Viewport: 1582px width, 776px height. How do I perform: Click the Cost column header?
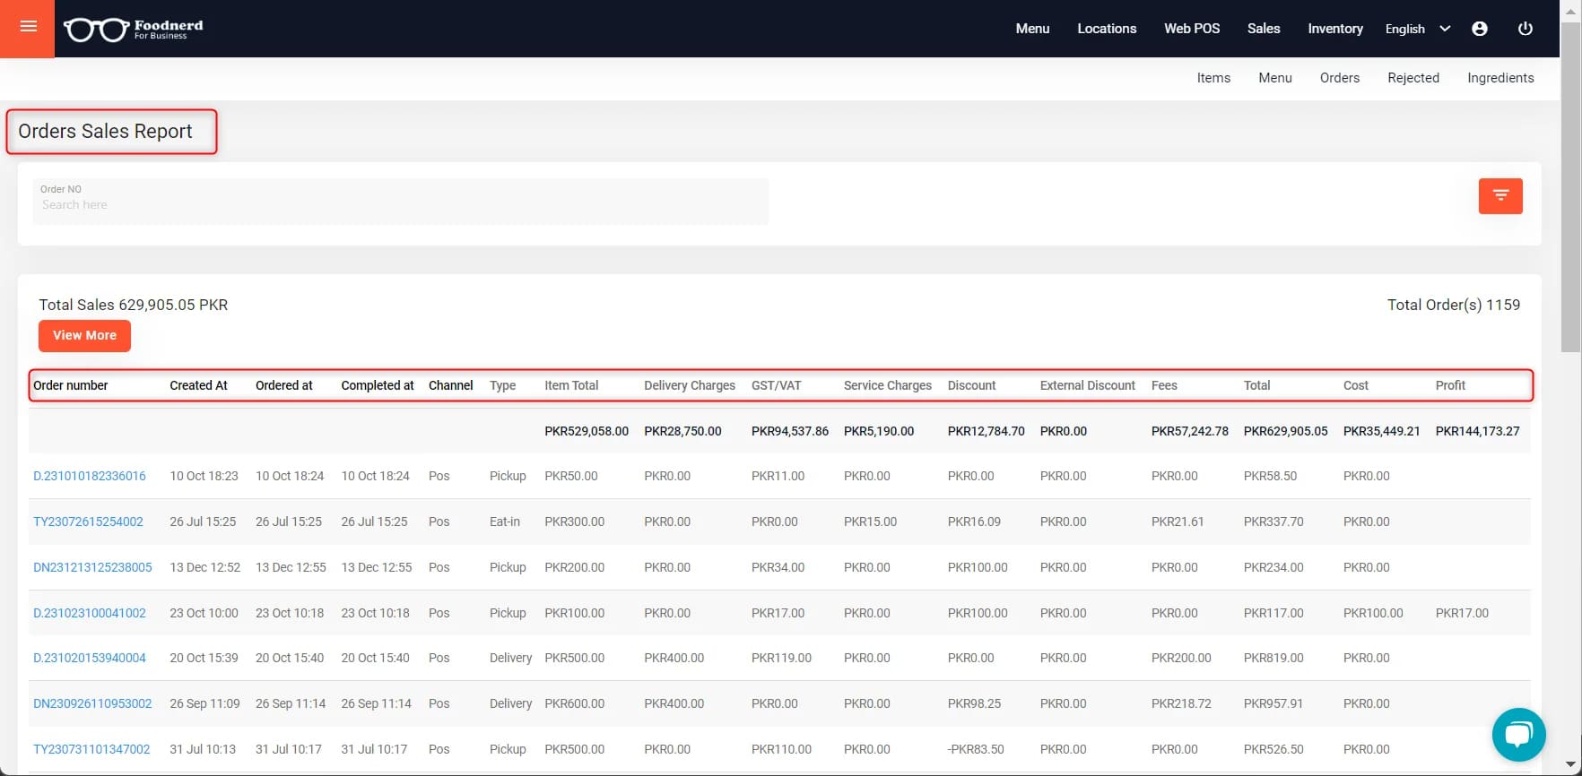click(x=1356, y=385)
